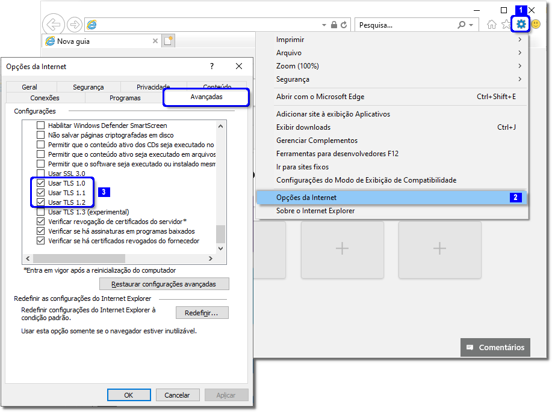Switch to the Privacidade tab
Viewport: 552px width, 412px height.
(153, 86)
